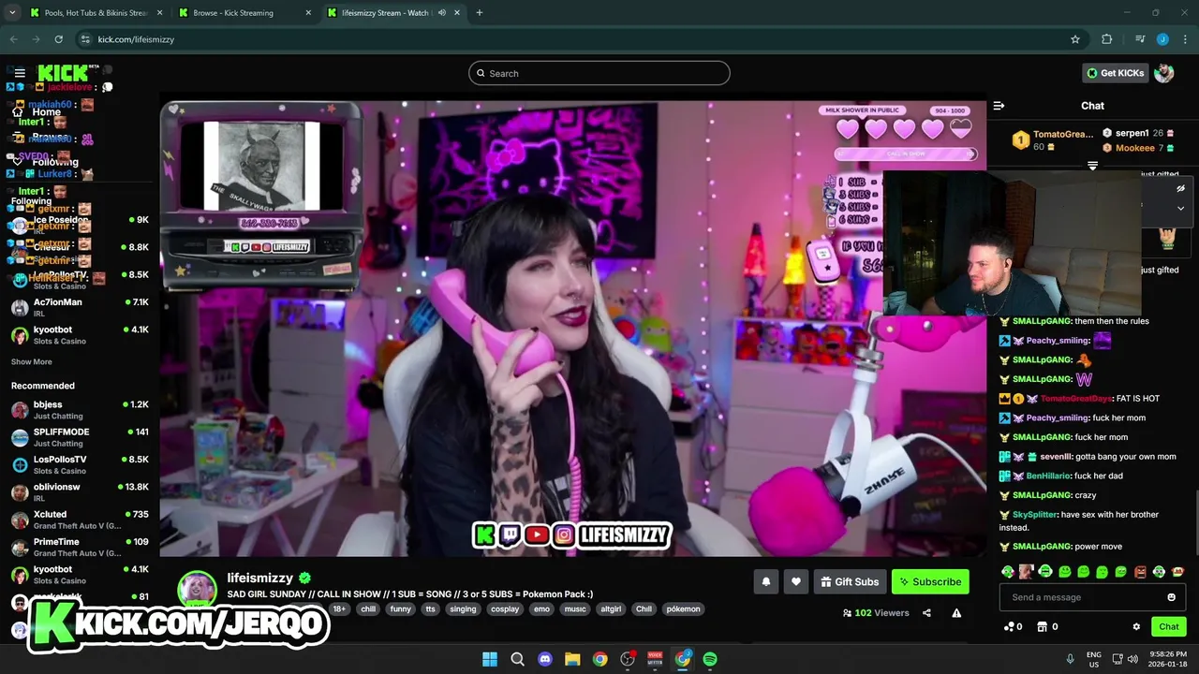Click the Kick logo in header
1199x674 pixels.
pyautogui.click(x=63, y=73)
